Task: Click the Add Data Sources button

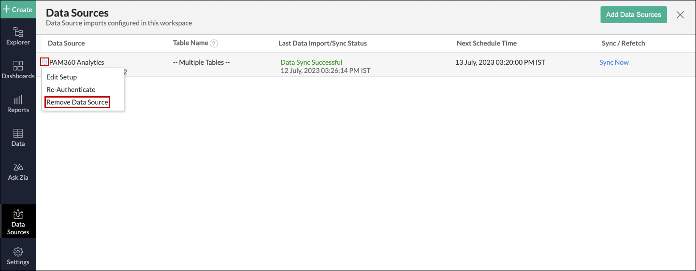Action: [633, 14]
